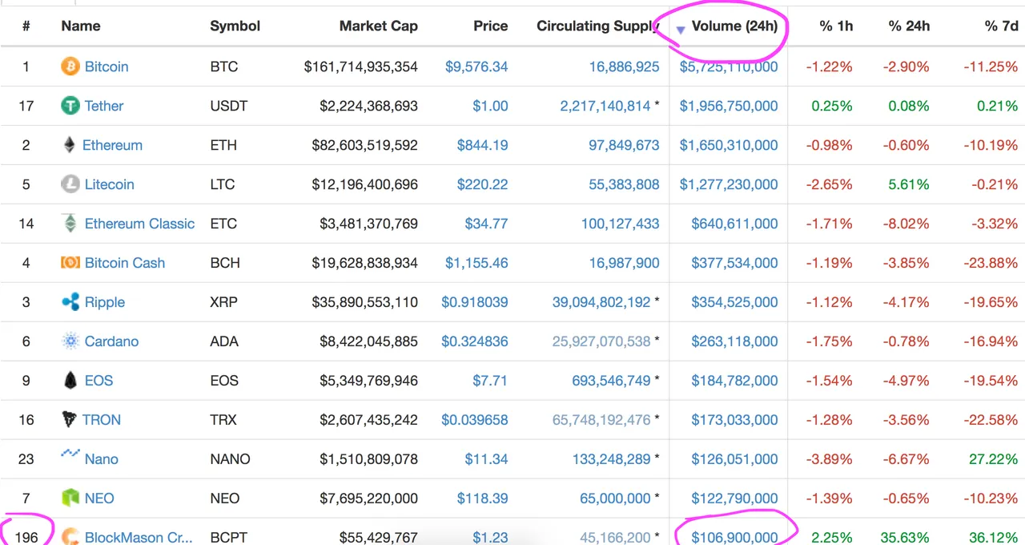1025x545 pixels.
Task: Select Tether 1h change 0.25%
Action: click(832, 106)
